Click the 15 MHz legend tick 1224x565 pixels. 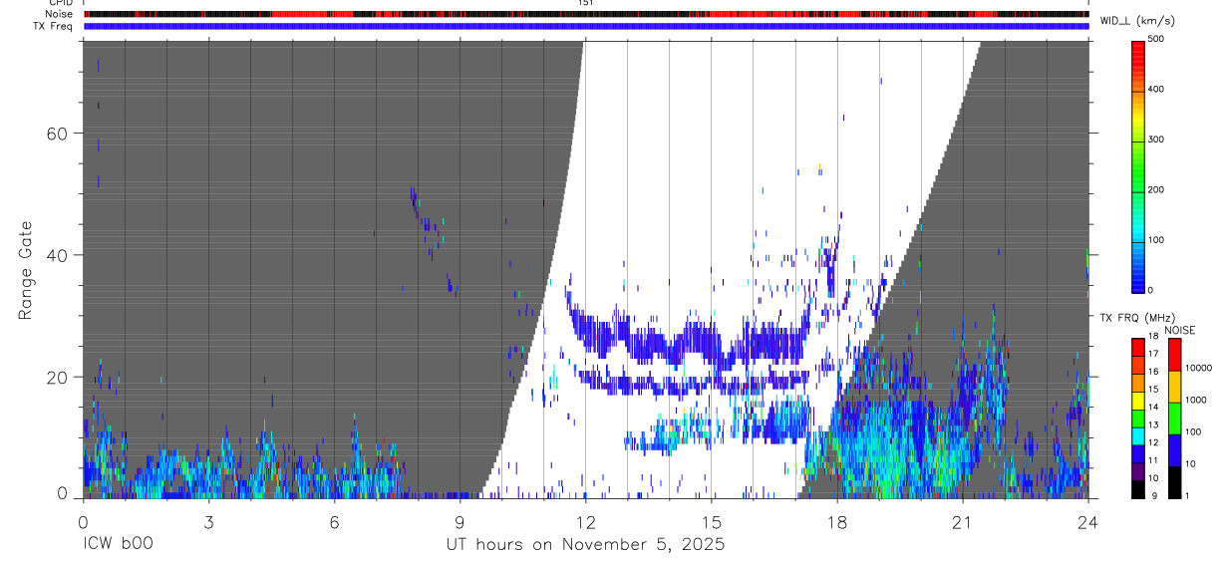(1153, 390)
